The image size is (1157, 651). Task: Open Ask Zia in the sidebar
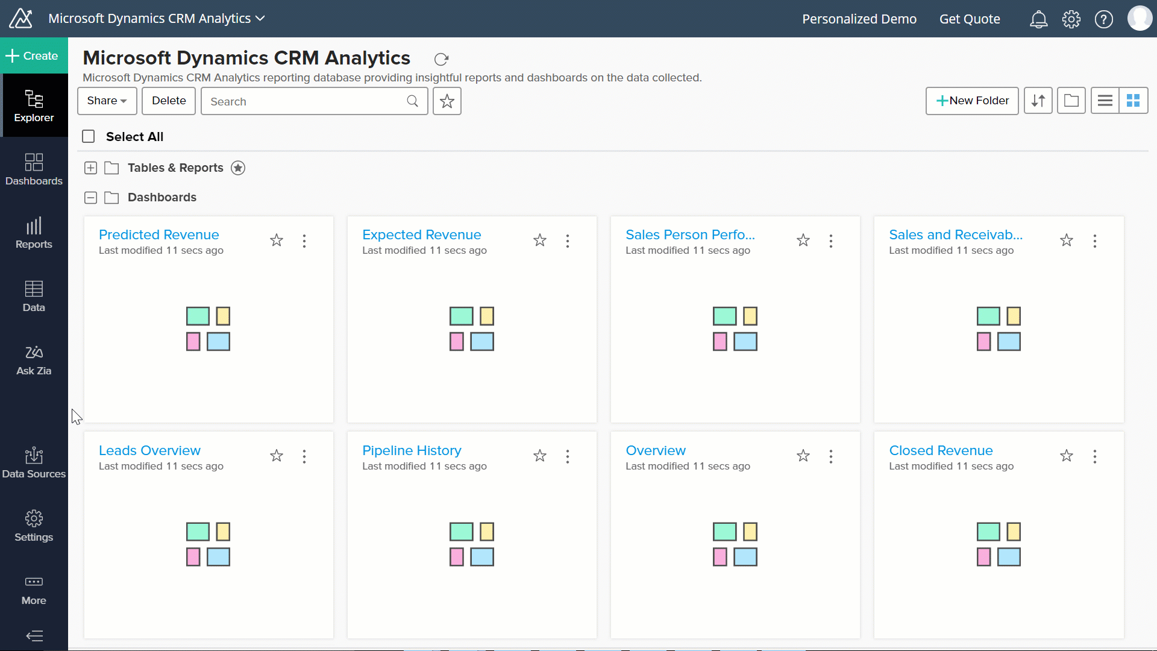34,360
